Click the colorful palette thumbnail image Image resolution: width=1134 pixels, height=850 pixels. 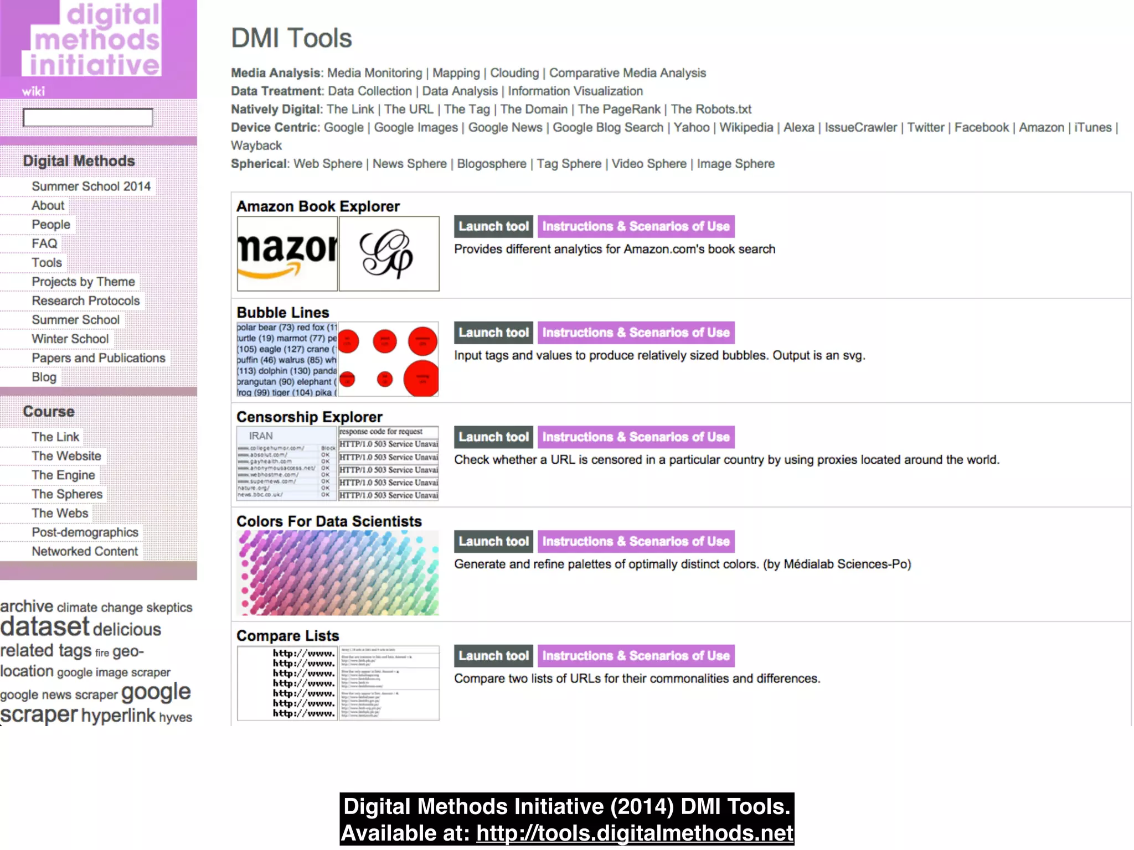[x=338, y=573]
